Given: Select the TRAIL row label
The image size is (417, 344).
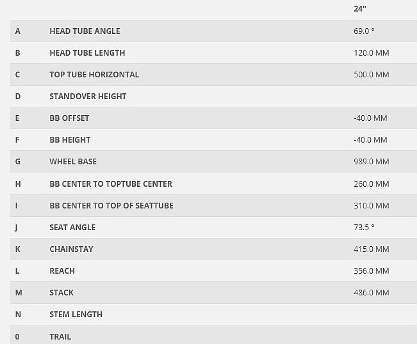Looking at the screenshot, I should pyautogui.click(x=60, y=336).
